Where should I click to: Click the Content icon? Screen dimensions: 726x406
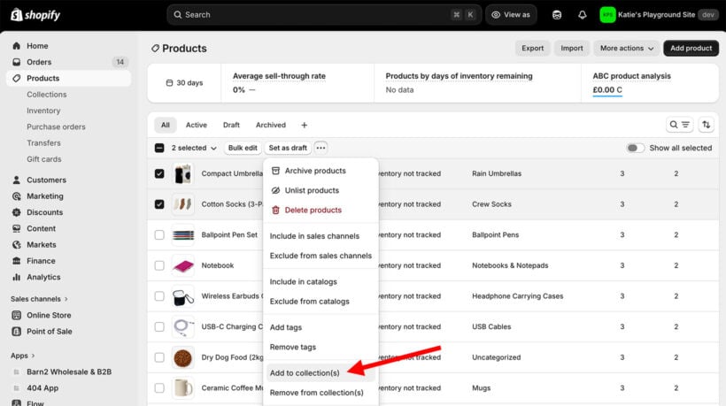pos(17,228)
